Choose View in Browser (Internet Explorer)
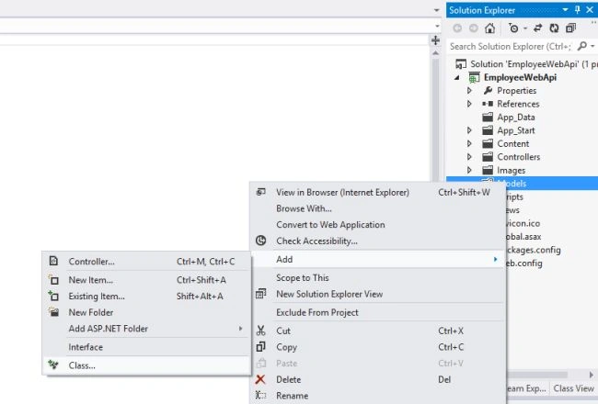598x404 pixels. click(x=377, y=192)
